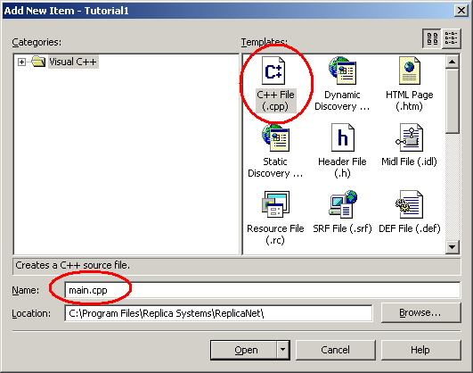Select the C++ File (.cpp) template
The width and height of the screenshot is (473, 373).
coord(275,84)
